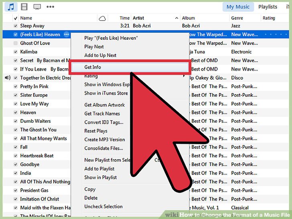This screenshot has width=292, height=219.
Task: Select the All That Money Wants song
Action: coord(43,138)
